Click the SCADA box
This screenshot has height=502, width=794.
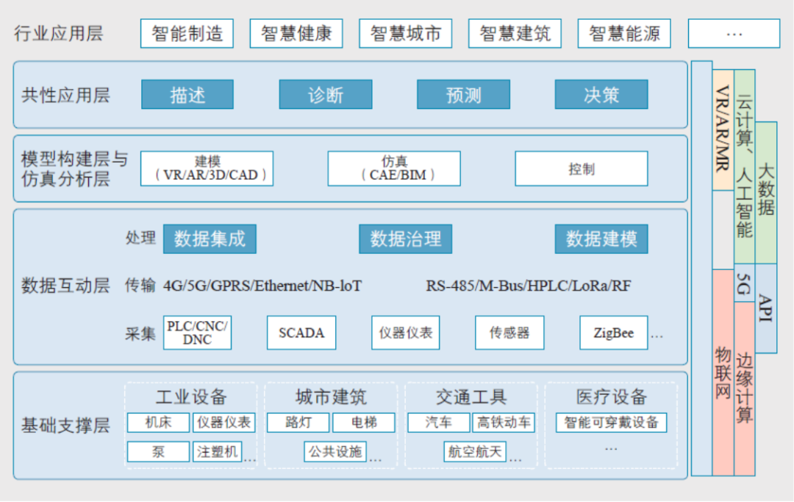[x=301, y=333]
